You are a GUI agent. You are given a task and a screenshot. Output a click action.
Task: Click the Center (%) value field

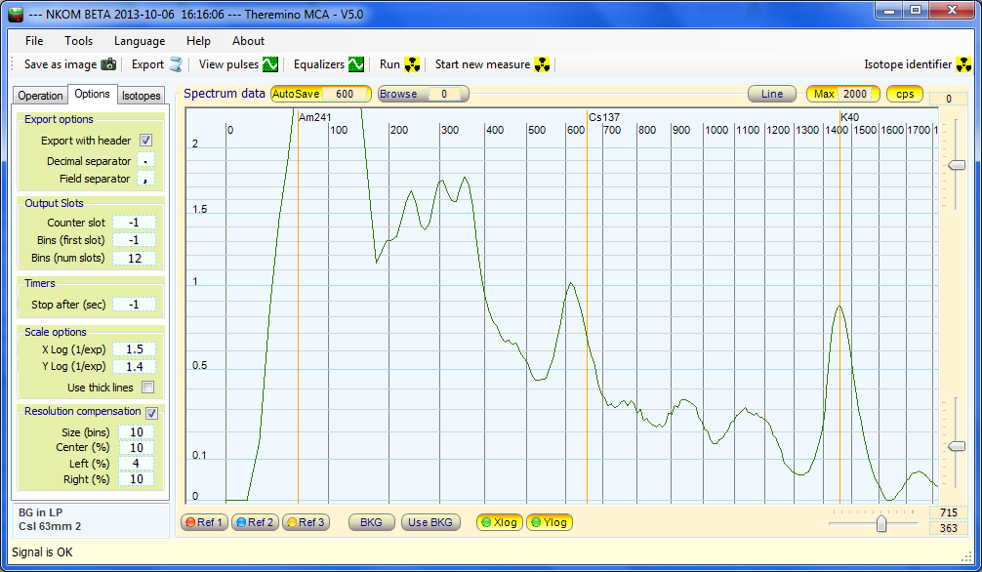pos(136,447)
